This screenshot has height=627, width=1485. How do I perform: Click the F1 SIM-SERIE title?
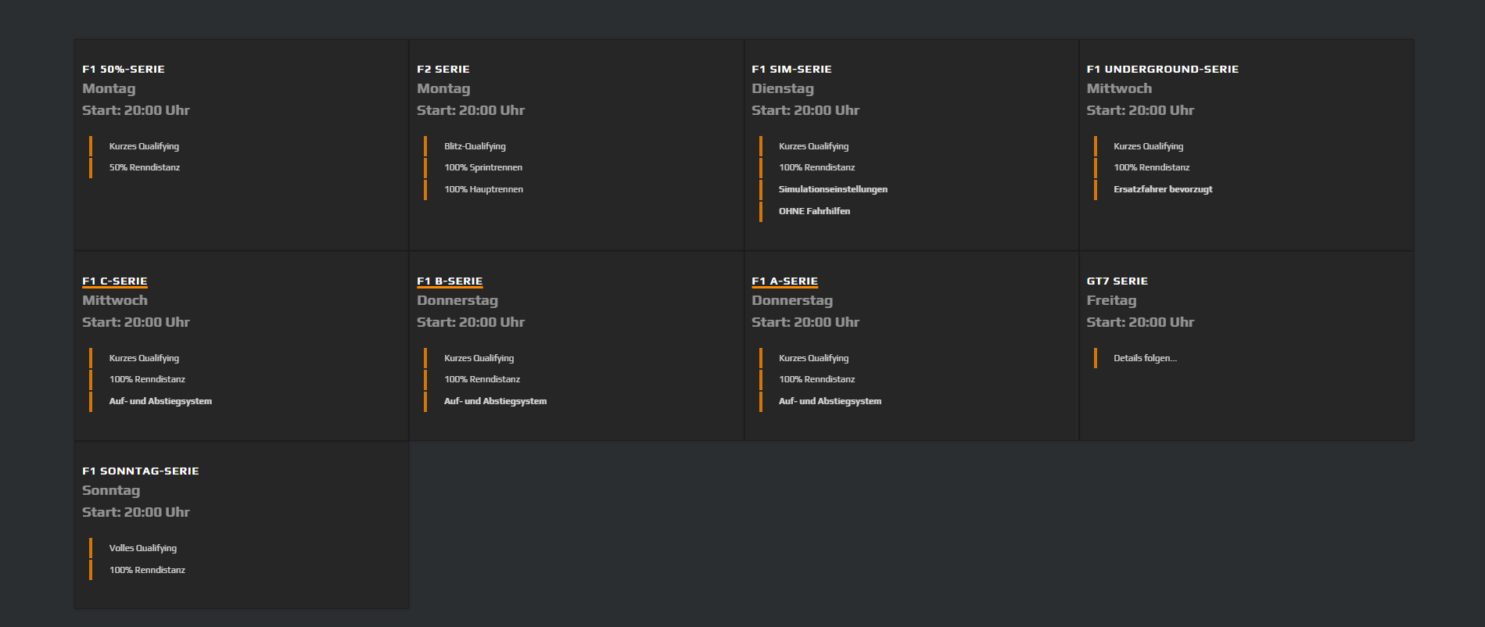click(791, 70)
